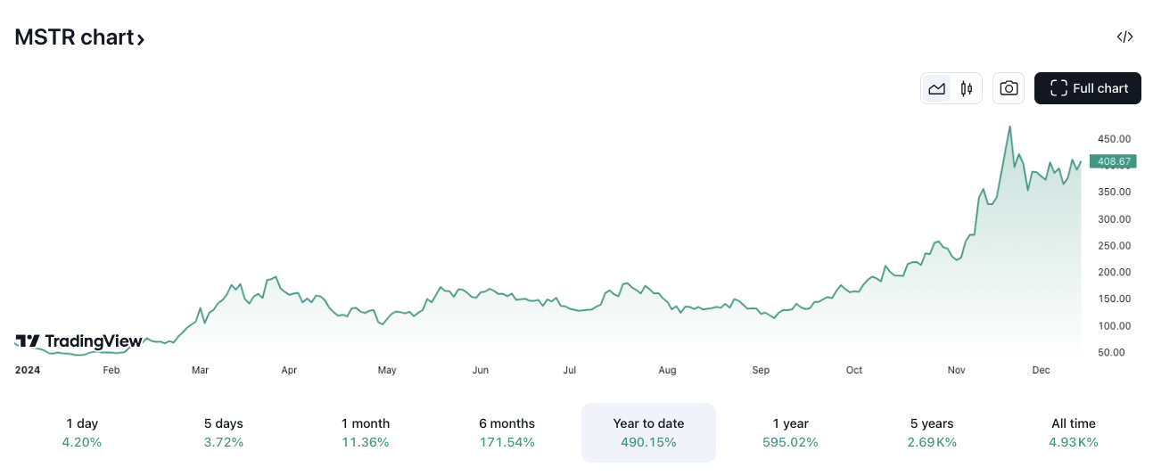Open the MSTR chart heading link
1153x476 pixels.
coord(73,37)
